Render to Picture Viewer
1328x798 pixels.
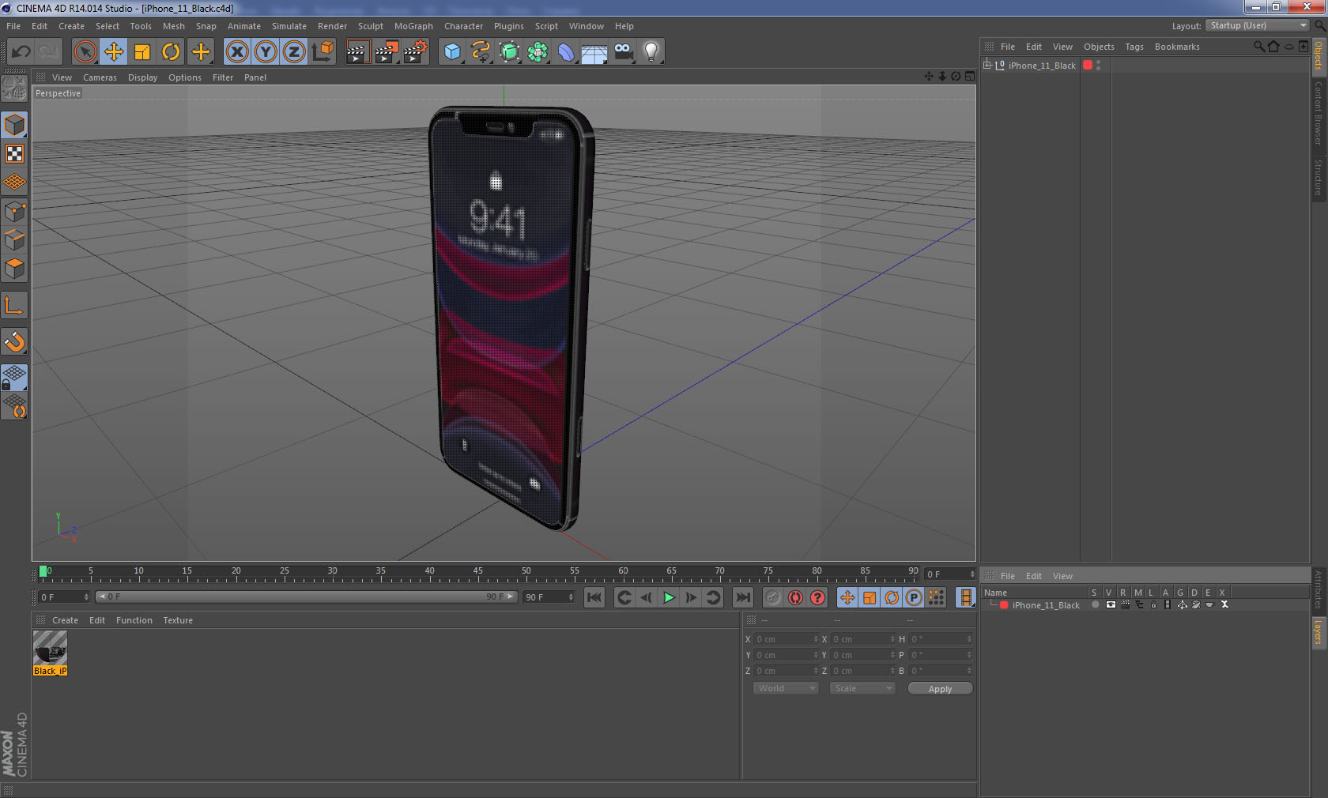click(387, 52)
